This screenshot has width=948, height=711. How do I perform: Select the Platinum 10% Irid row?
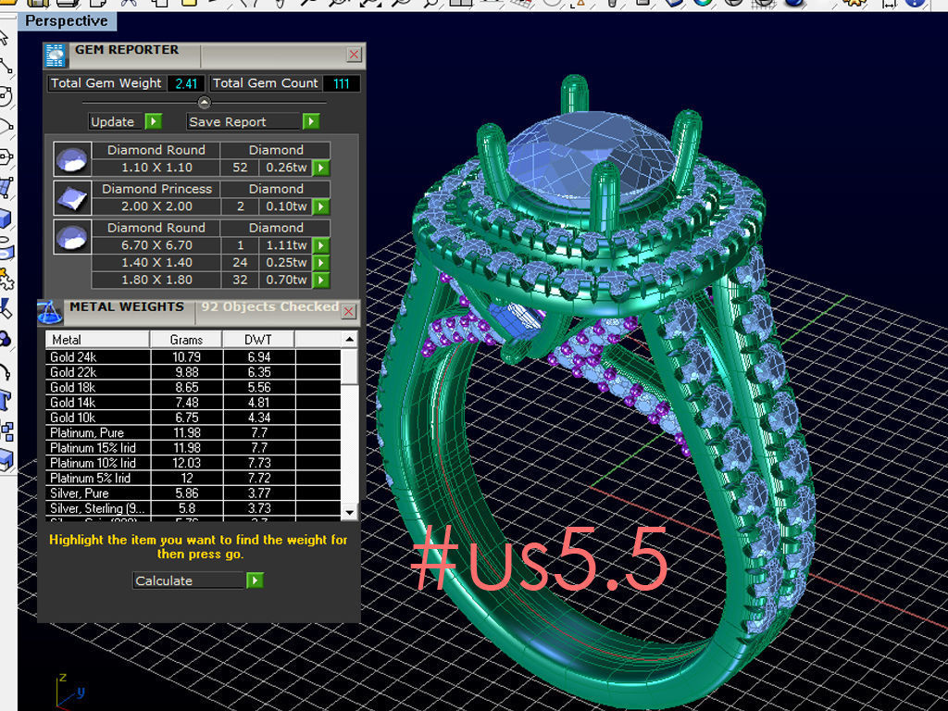pyautogui.click(x=193, y=463)
